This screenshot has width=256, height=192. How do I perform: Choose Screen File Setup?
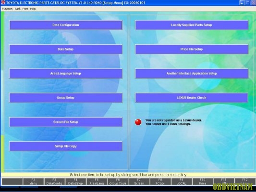tap(66, 122)
